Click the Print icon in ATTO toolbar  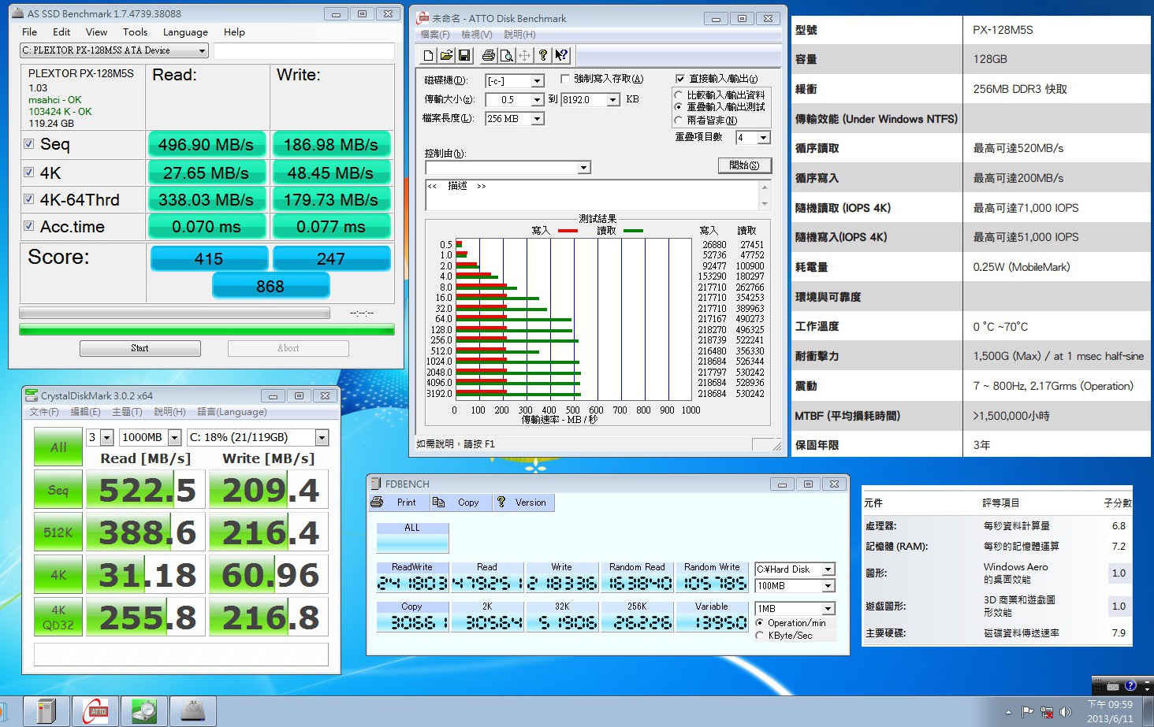point(489,55)
